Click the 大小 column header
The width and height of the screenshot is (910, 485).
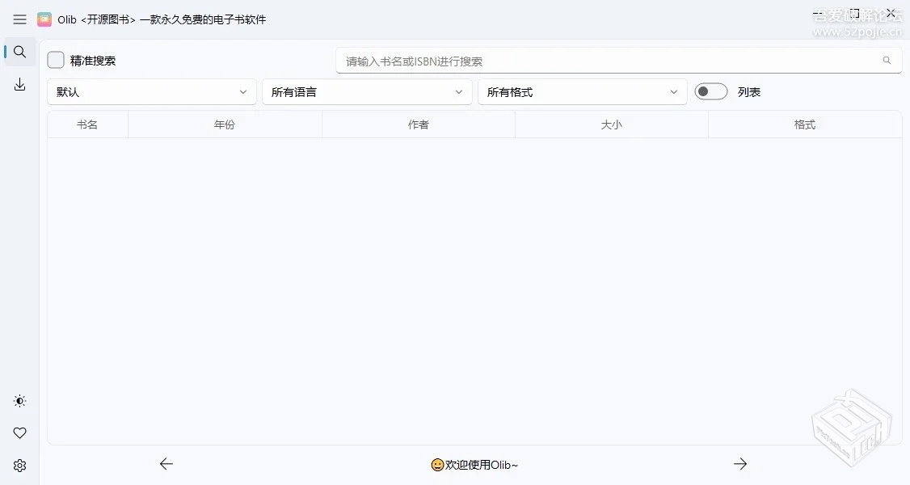point(611,124)
